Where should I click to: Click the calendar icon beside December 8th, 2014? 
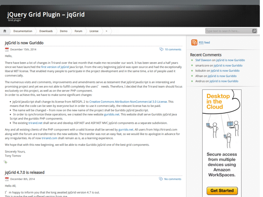(x=7, y=179)
